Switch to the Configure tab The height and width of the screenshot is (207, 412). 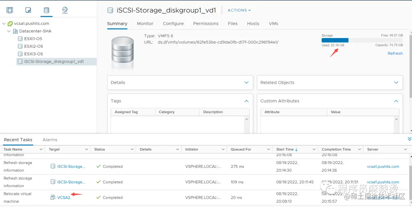coord(173,24)
